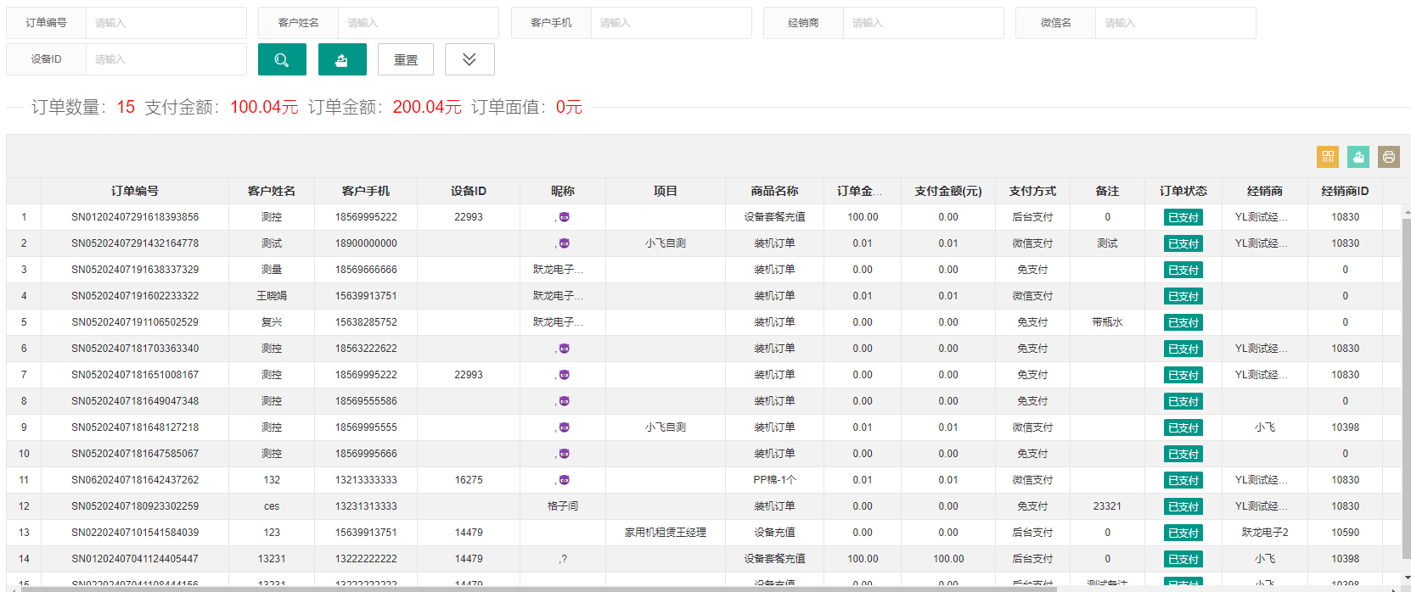The width and height of the screenshot is (1411, 592).
Task: Click remark 带瓶水 in row 5
Action: (x=1107, y=322)
